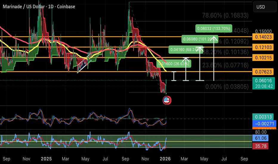The width and height of the screenshot is (278, 164).
Task: Open the USD currency selector
Action: (x=265, y=7)
